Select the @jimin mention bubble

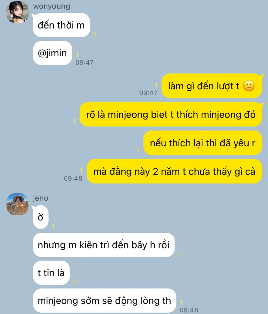coord(52,53)
